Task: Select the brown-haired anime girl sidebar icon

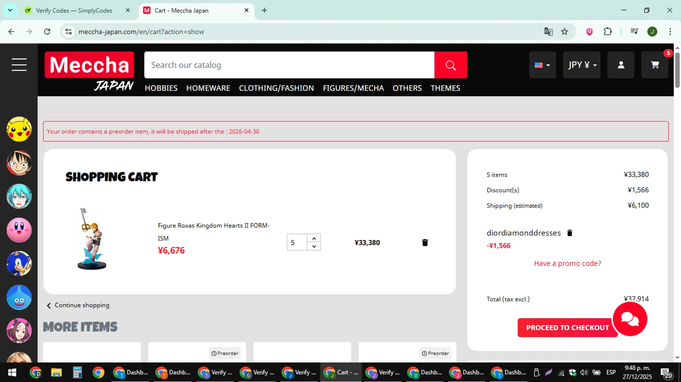Action: coord(19,331)
